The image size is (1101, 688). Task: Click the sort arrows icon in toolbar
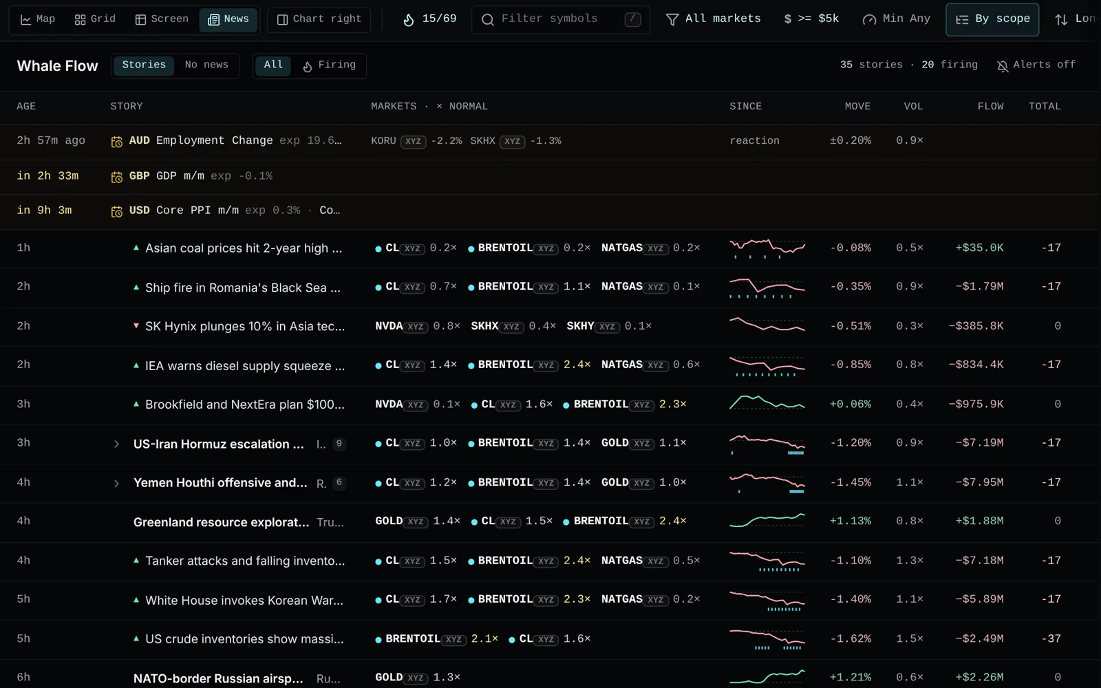1061,20
